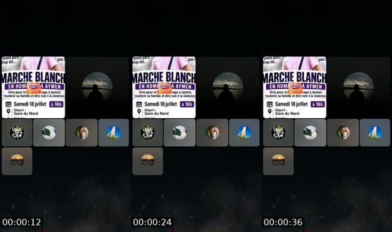This screenshot has height=232, width=392.
Task: Tap the green mascot avatar in the 00:00:12 frame
Action: point(17,133)
